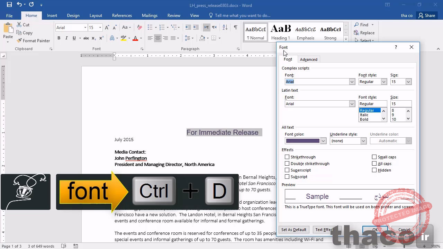Screen dimensions: 443x249
Task: Expand the Latin text Font dropdown
Action: (x=352, y=104)
